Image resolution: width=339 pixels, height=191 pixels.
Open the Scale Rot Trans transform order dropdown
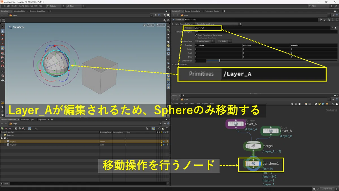205,41
